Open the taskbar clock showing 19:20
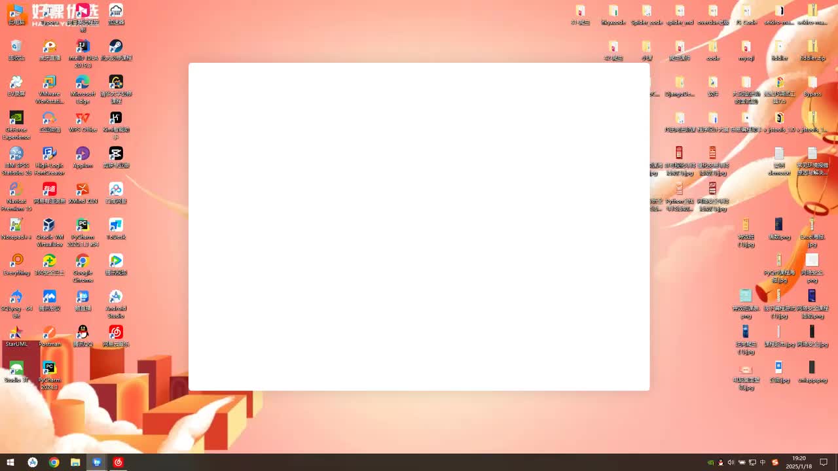 click(x=799, y=462)
